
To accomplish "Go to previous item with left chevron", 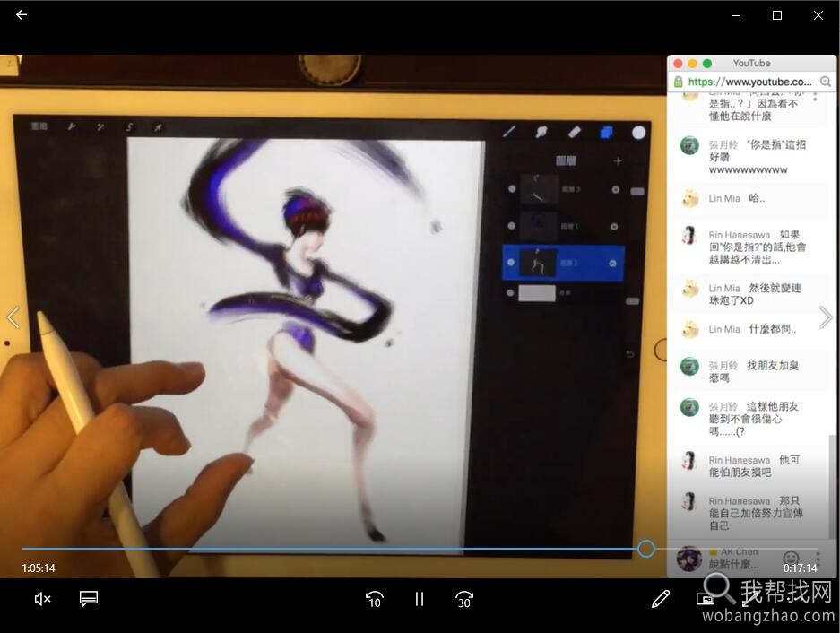I will (x=13, y=317).
